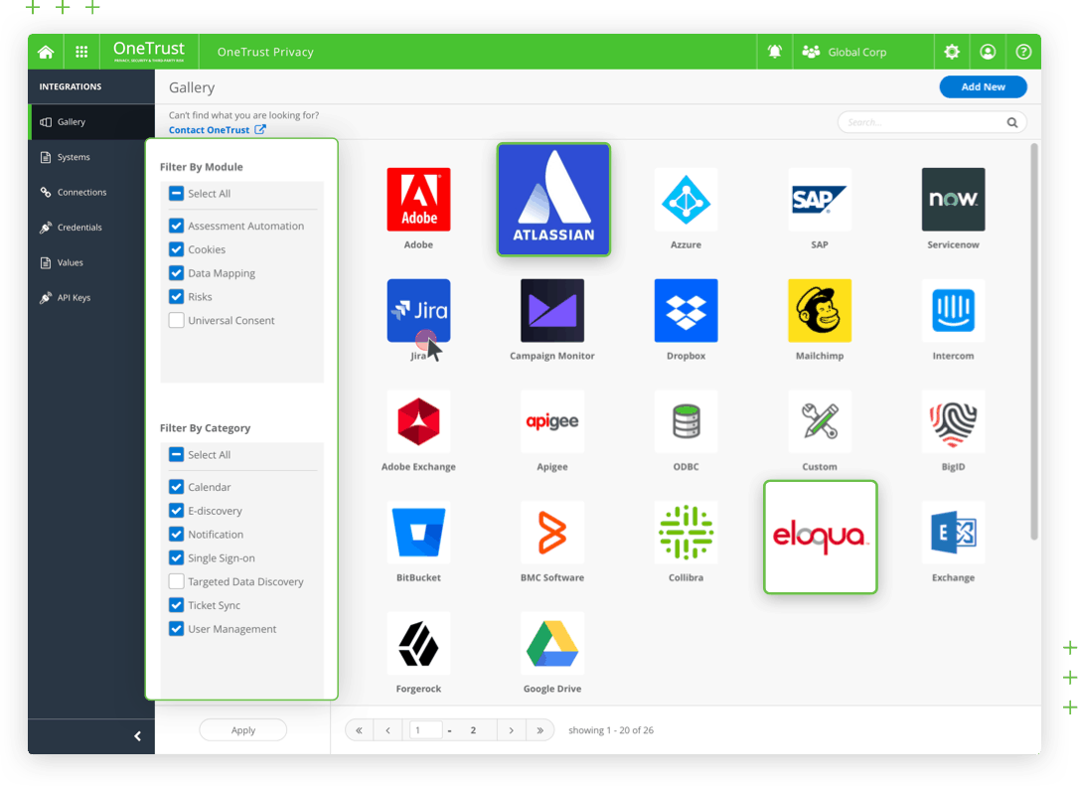Screen dimensions: 1079x787
Task: Collapse the sidebar with the arrow
Action: click(x=137, y=736)
